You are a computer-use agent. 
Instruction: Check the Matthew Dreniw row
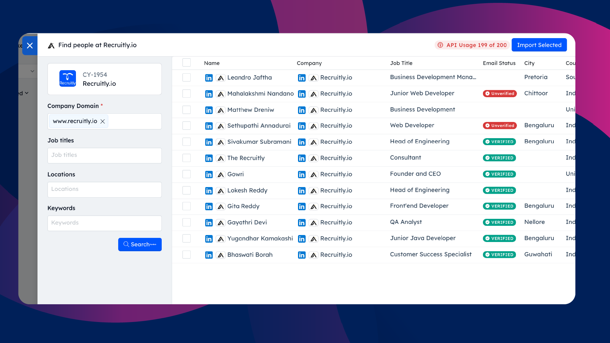186,110
